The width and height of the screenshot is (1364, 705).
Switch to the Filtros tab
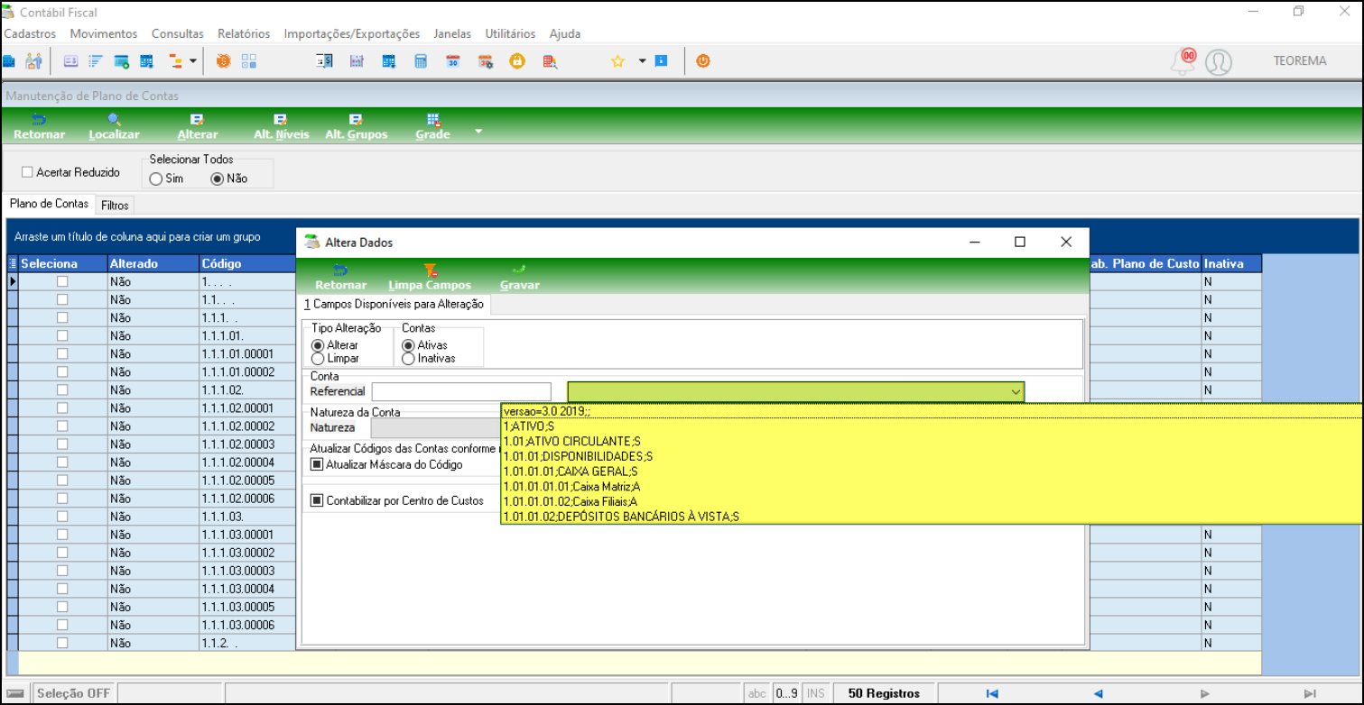[115, 205]
